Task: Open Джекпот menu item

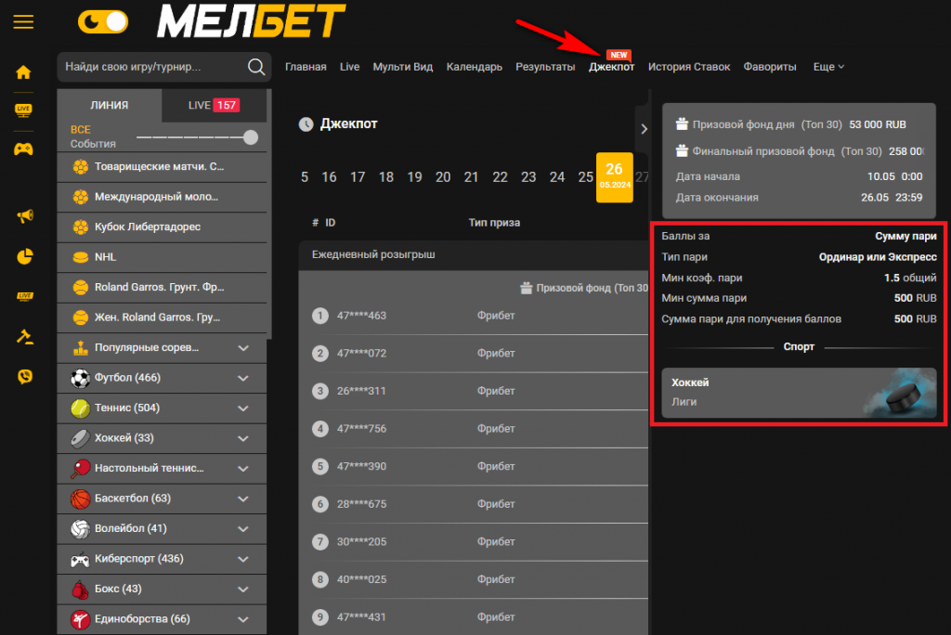Action: (611, 67)
